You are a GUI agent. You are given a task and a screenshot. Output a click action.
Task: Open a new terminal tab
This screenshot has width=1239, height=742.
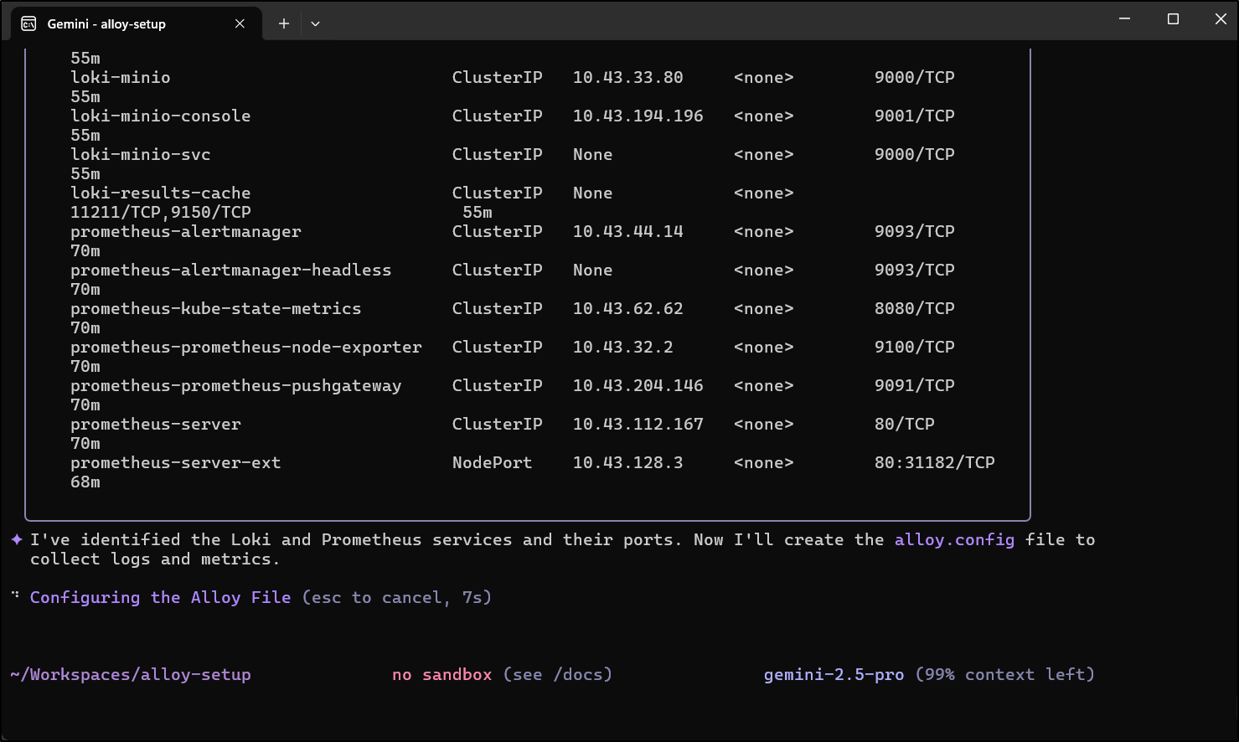(x=284, y=23)
